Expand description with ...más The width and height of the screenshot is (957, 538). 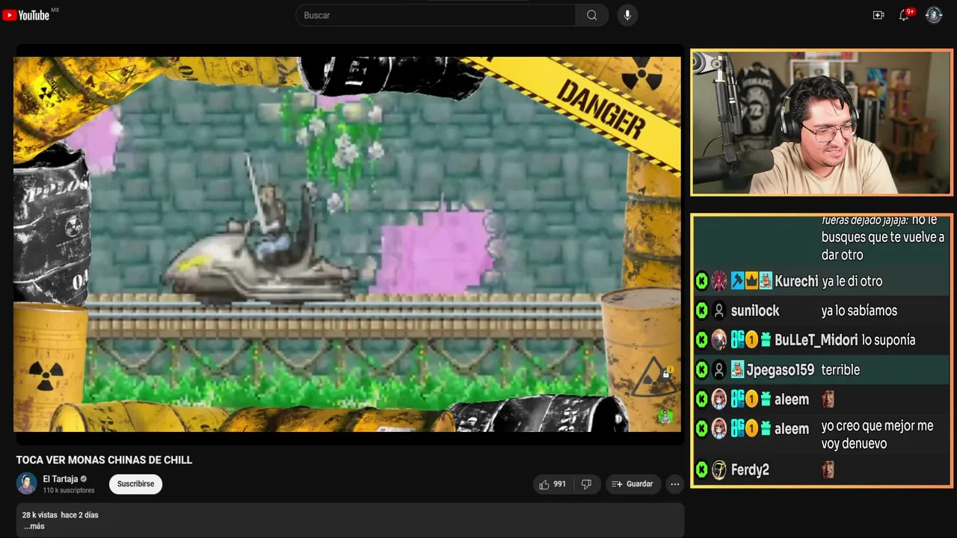coord(34,526)
